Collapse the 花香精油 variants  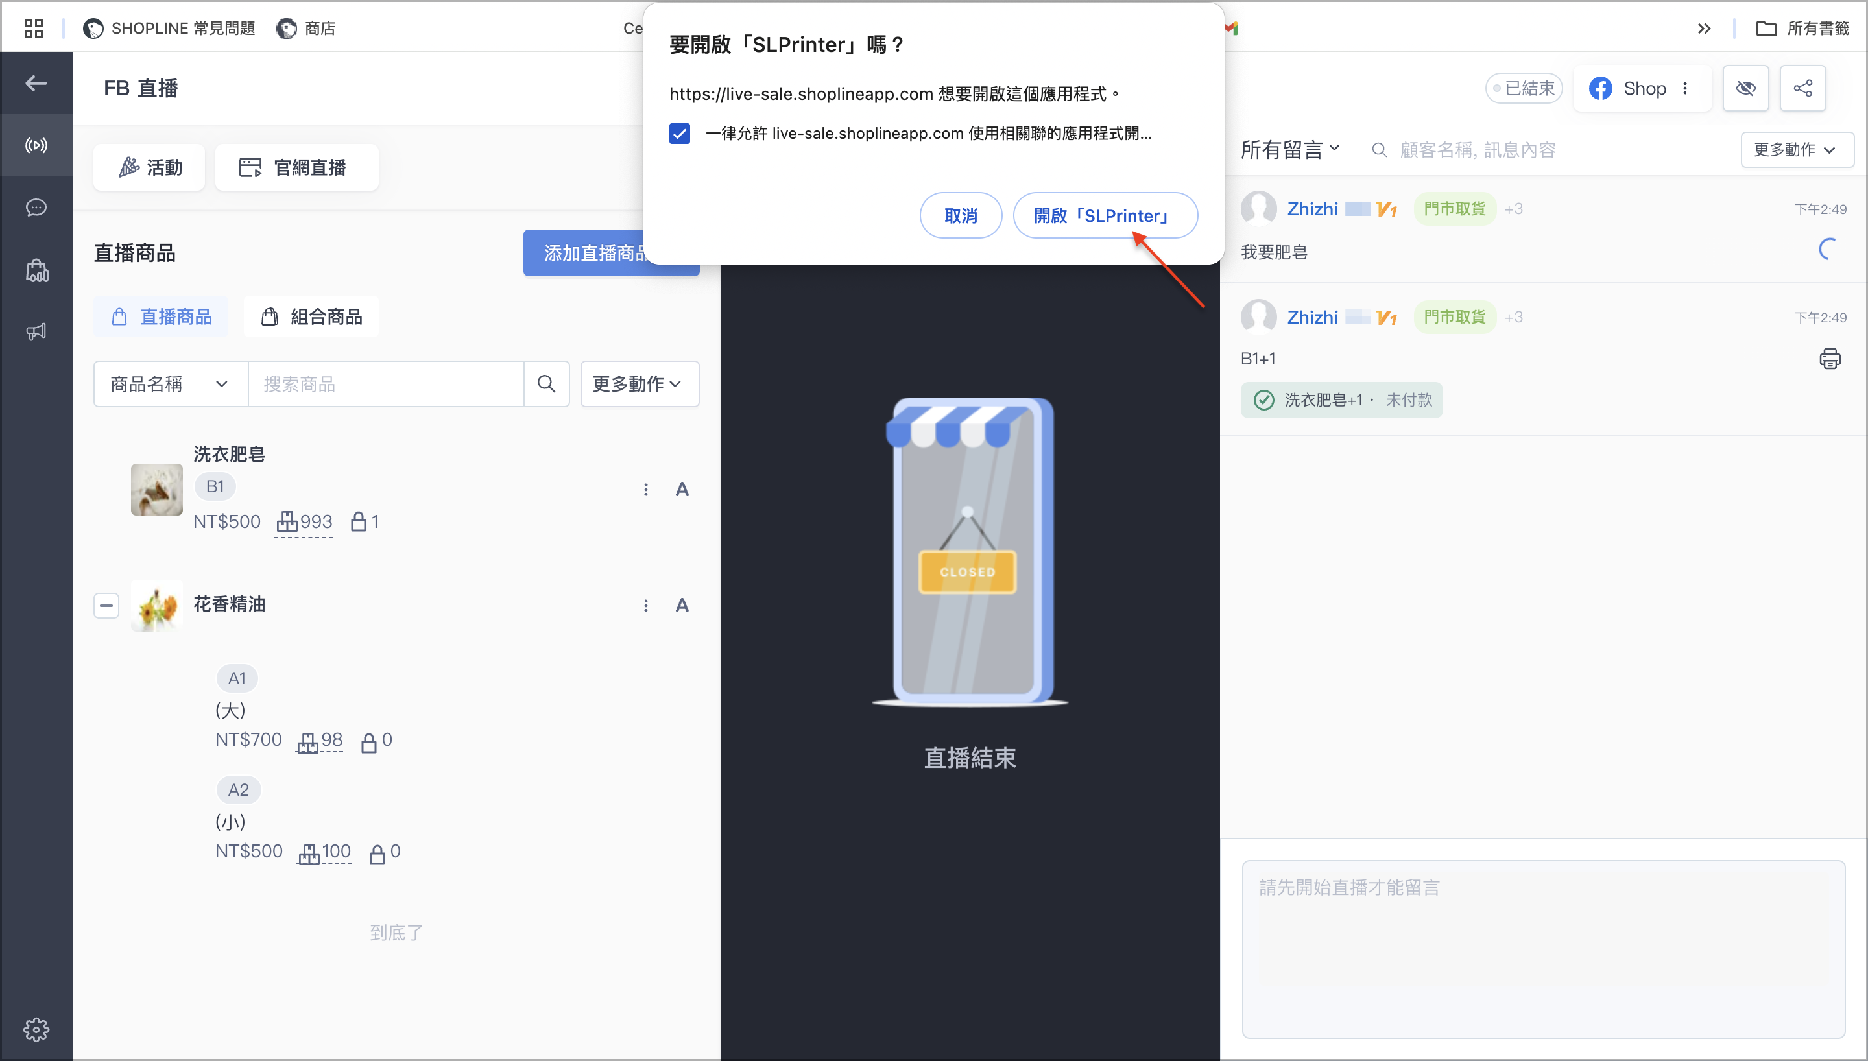(106, 606)
